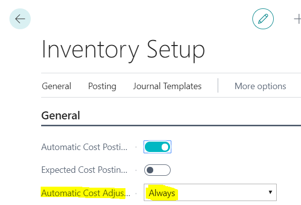Enable Expected Cost Posting toggle

coord(157,170)
